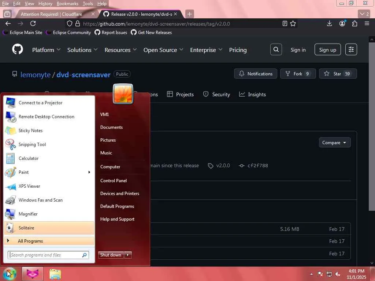This screenshot has width=375, height=281.
Task: Open the Compare dropdown
Action: (335, 143)
